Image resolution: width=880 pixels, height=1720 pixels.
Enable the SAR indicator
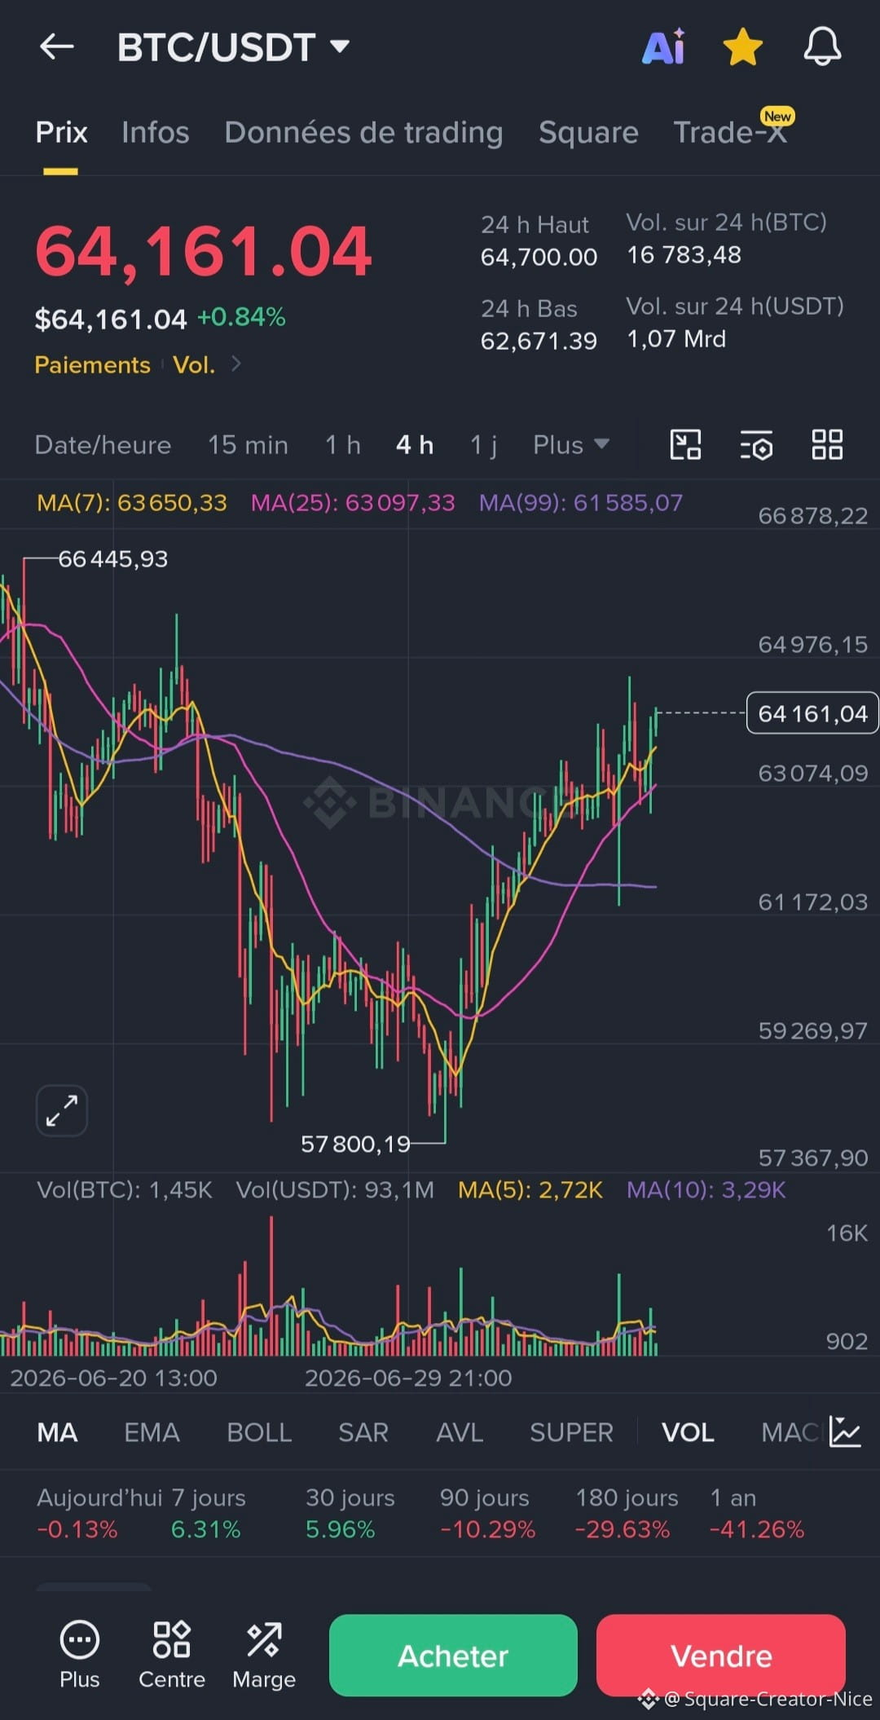click(x=363, y=1432)
